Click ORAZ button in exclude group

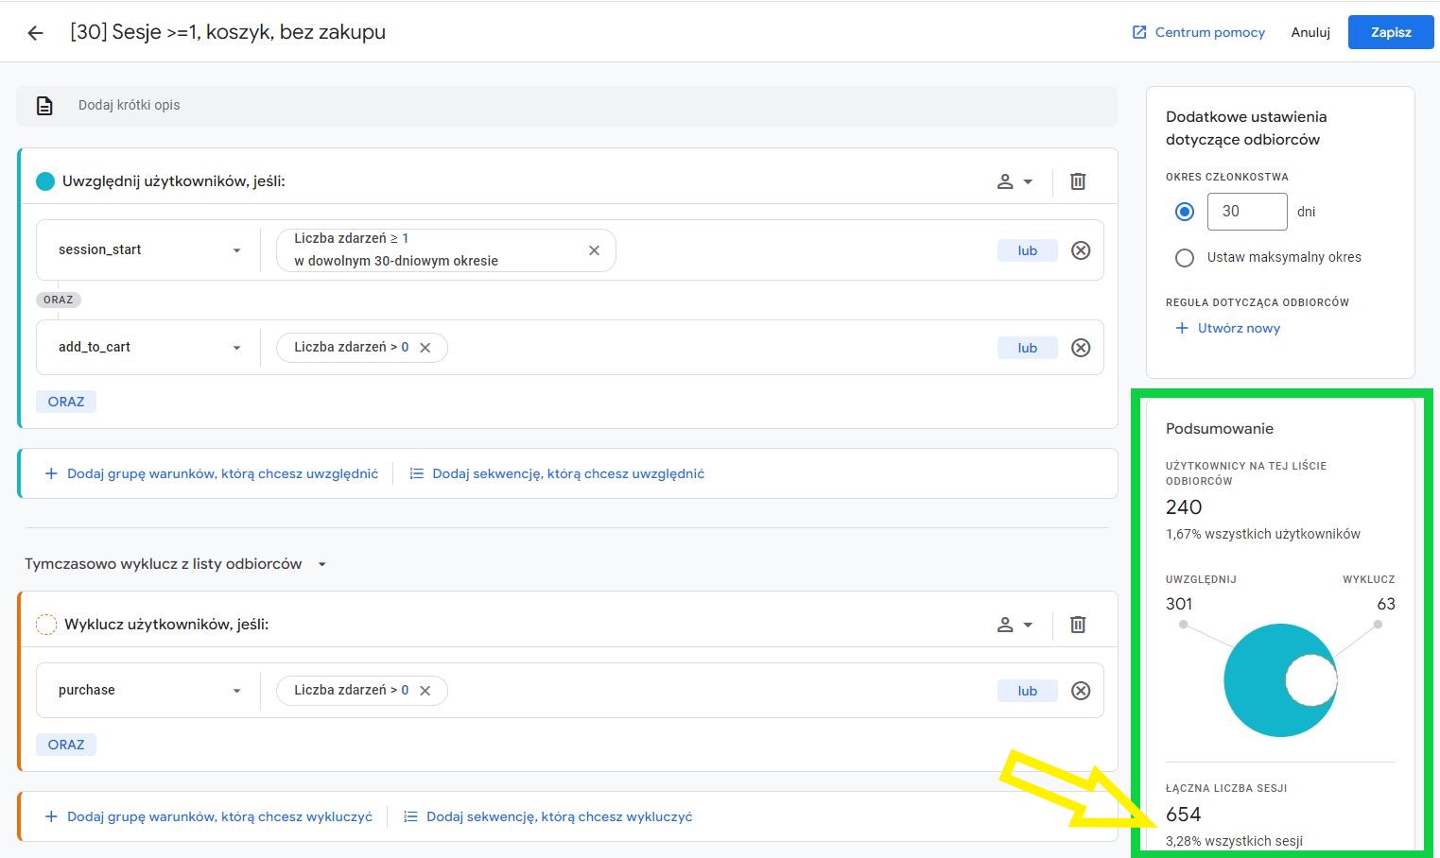[66, 745]
